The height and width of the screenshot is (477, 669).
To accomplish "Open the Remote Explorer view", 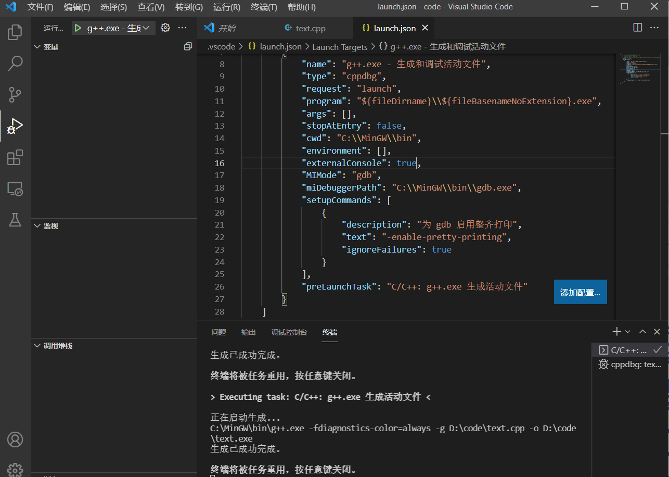I will click(x=15, y=189).
